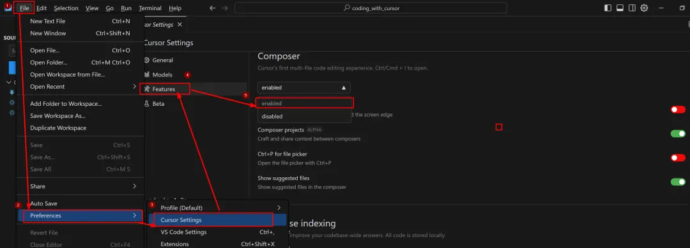Open the Terminal menu

(150, 8)
